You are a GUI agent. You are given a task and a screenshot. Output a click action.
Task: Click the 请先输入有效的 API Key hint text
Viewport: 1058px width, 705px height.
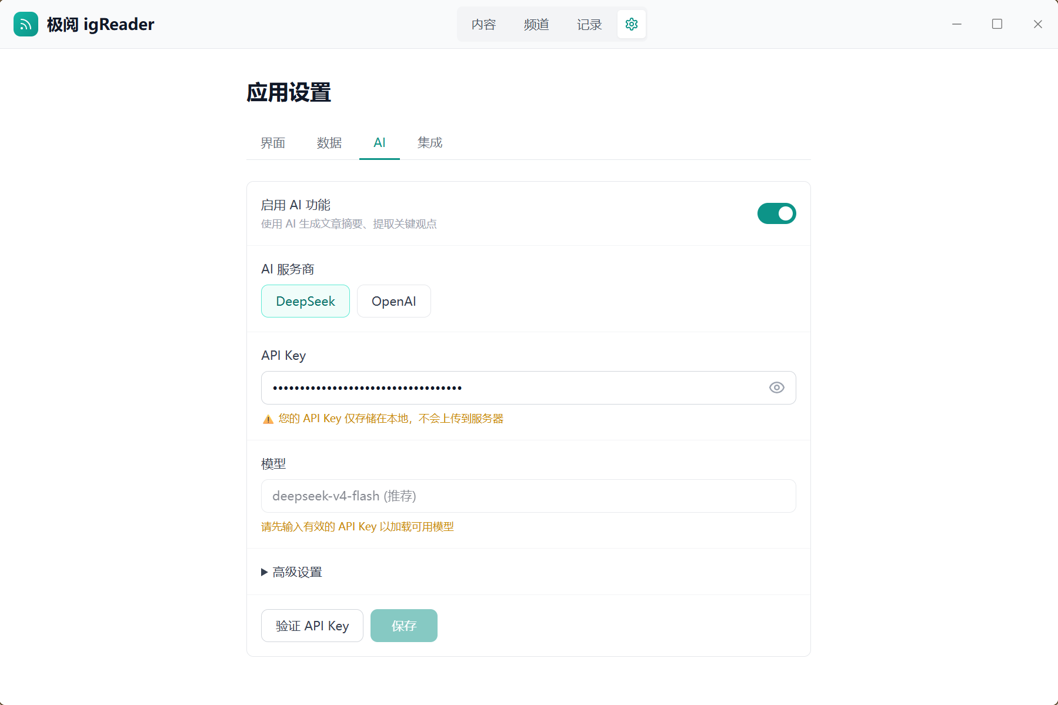pos(358,527)
